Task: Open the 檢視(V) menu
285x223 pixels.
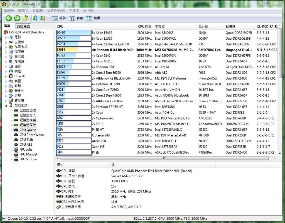Action: pyautogui.click(x=23, y=11)
